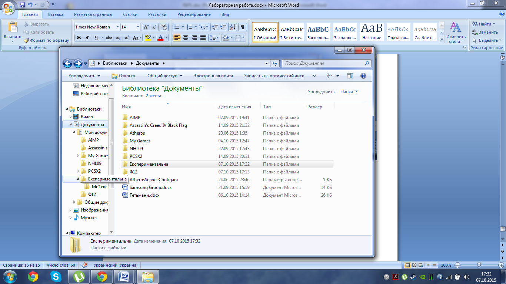Viewport: 506px width, 284px height.
Task: Open the "Рецензирование" ribbon tab
Action: coord(194,14)
